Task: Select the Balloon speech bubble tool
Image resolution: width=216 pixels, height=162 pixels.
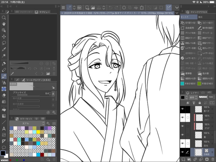Action: 4,147
